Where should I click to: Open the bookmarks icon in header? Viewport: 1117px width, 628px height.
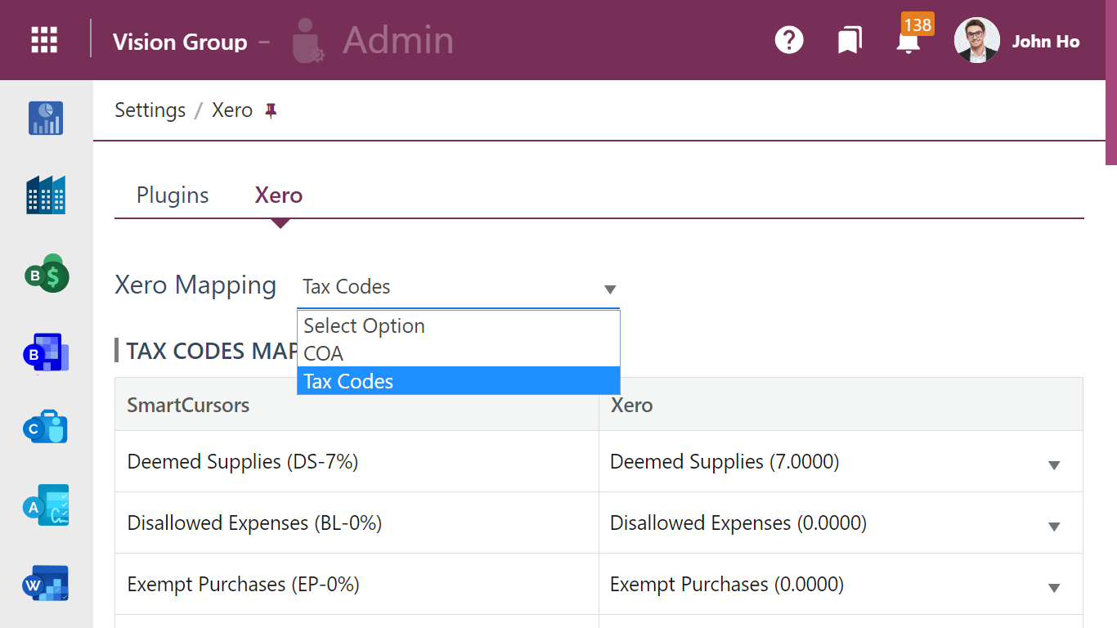[850, 40]
